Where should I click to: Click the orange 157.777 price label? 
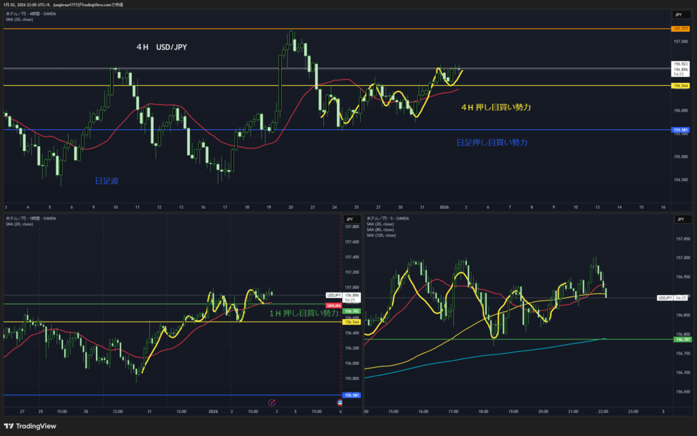coord(680,29)
